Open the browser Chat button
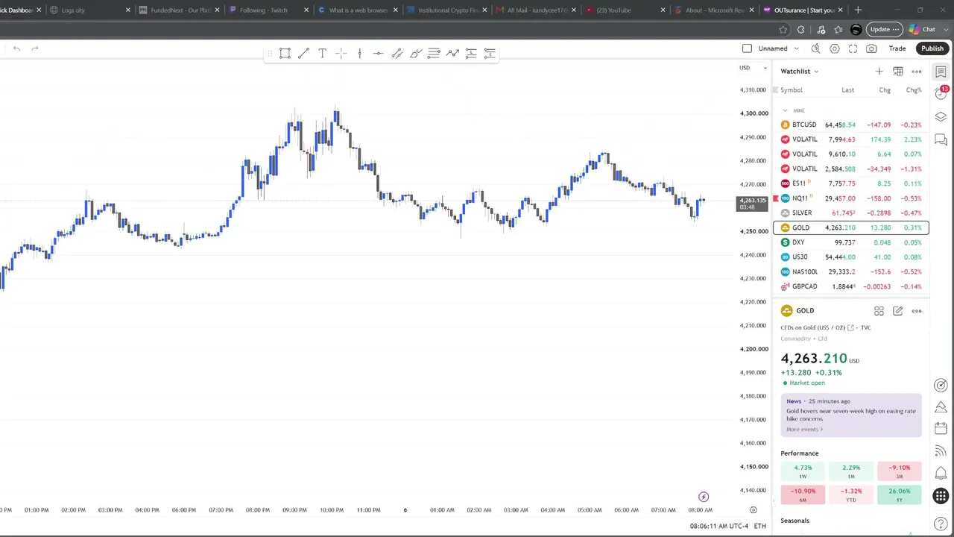This screenshot has height=537, width=954. click(922, 30)
